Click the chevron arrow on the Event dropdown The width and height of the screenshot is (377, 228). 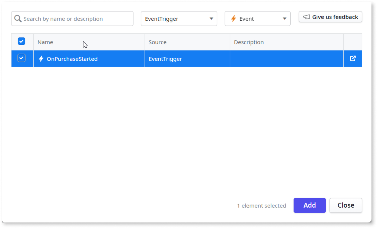[285, 18]
